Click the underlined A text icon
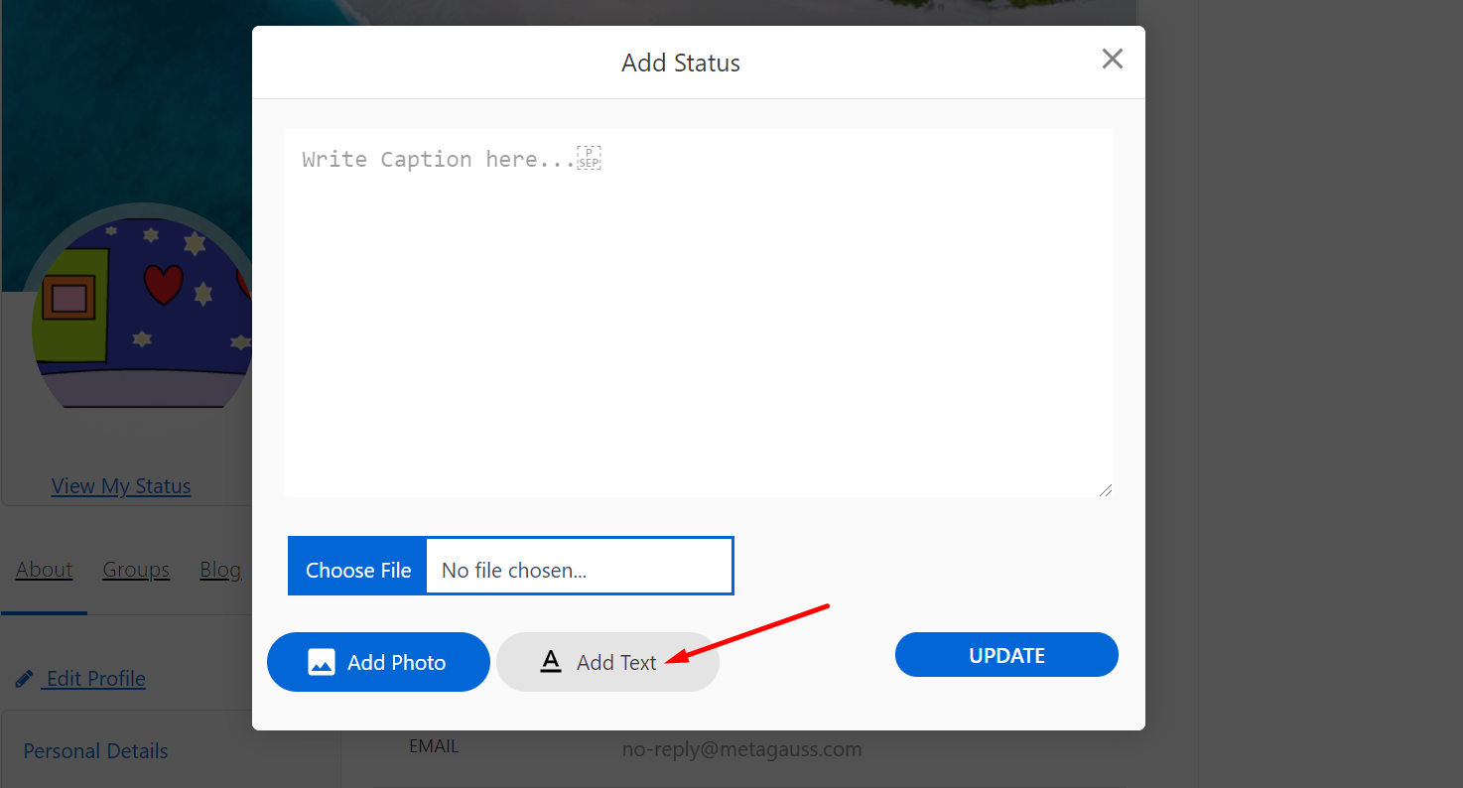The image size is (1463, 788). coord(551,662)
